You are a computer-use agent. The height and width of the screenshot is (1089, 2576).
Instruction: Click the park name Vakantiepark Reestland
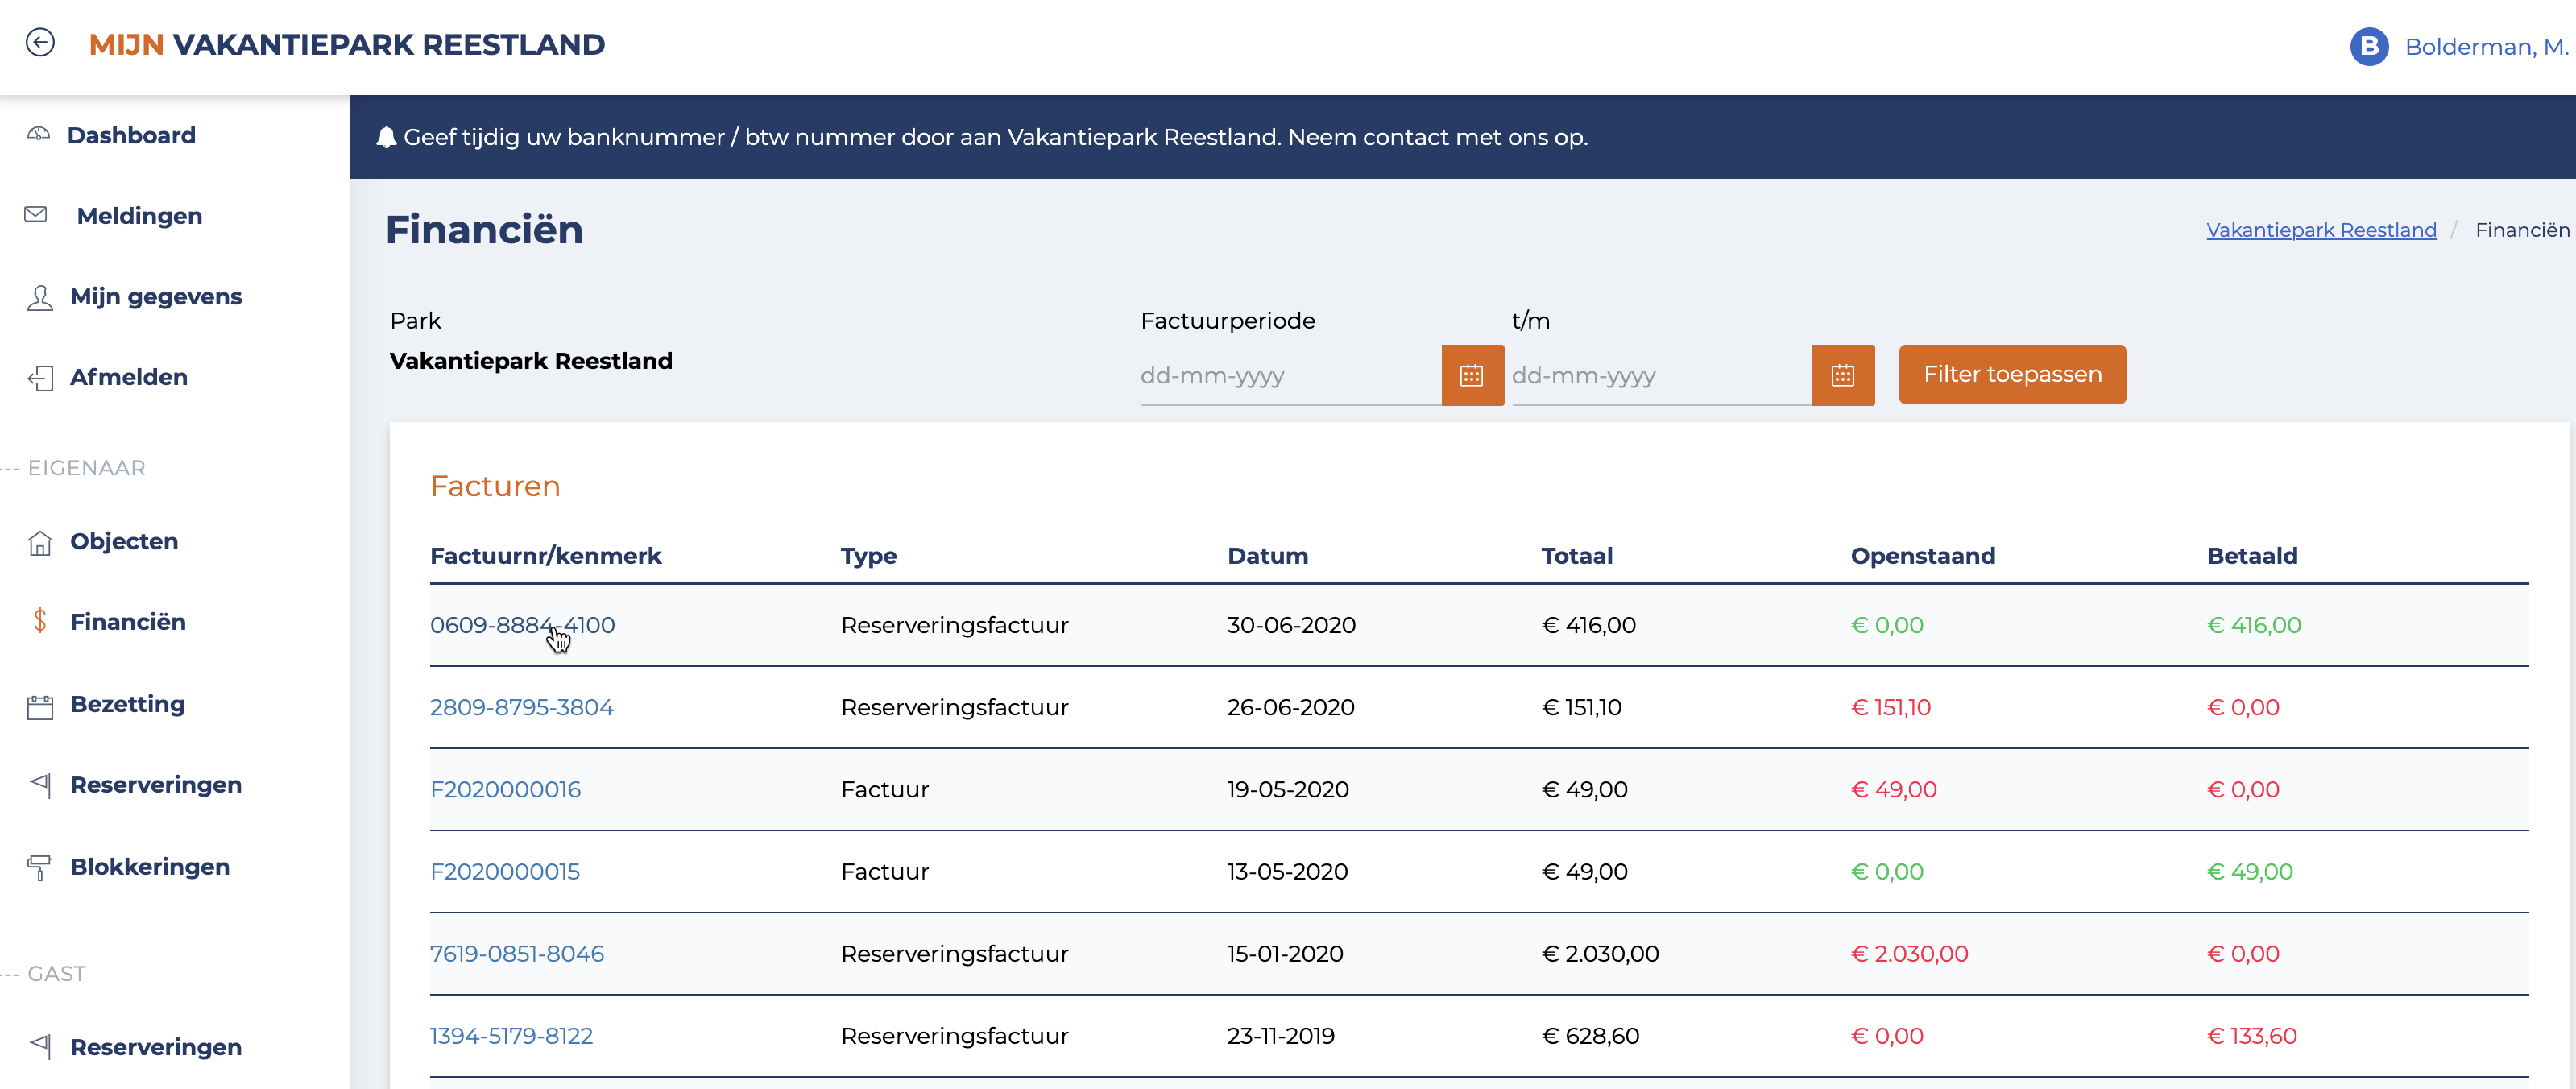point(530,361)
